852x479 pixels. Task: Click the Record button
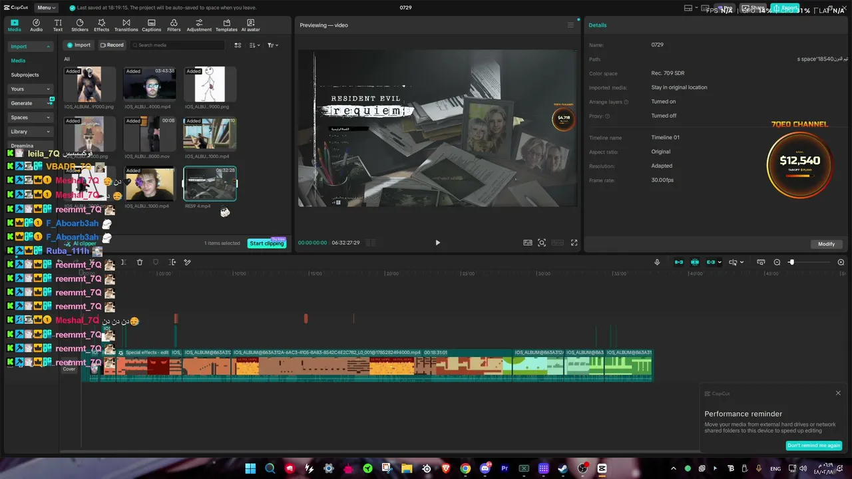[112, 45]
